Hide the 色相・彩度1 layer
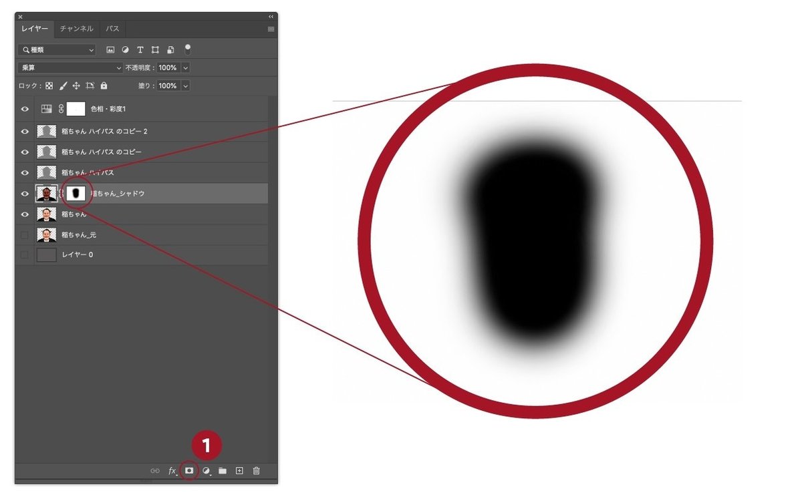 coord(25,110)
